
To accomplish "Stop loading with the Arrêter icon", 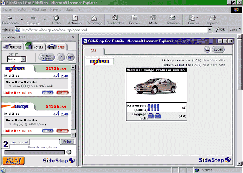I will pos(56,18).
